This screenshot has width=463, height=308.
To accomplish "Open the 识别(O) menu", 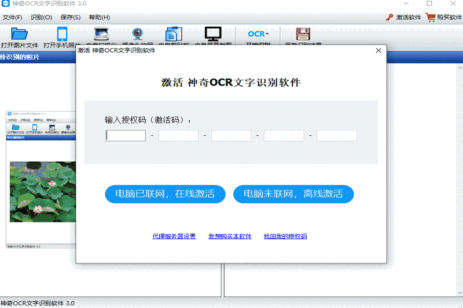I will tap(41, 17).
